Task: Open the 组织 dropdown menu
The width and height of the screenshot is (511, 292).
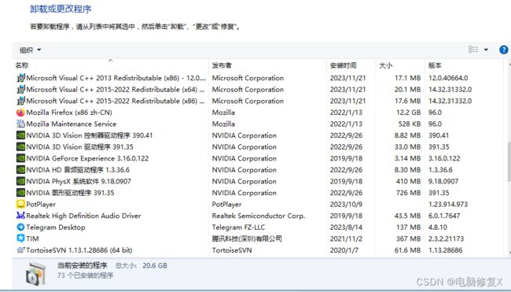Action: pos(30,50)
